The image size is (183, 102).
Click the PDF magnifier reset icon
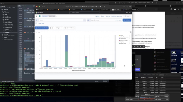tap(141, 46)
